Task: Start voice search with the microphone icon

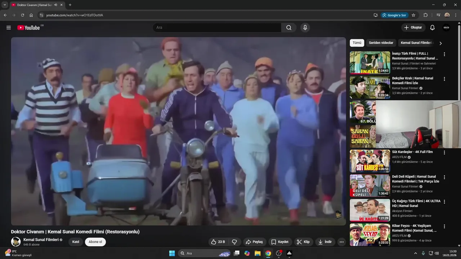Action: 305,28
